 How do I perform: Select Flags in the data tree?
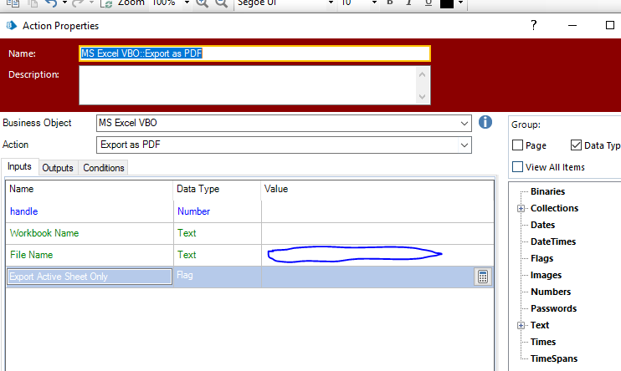click(541, 258)
